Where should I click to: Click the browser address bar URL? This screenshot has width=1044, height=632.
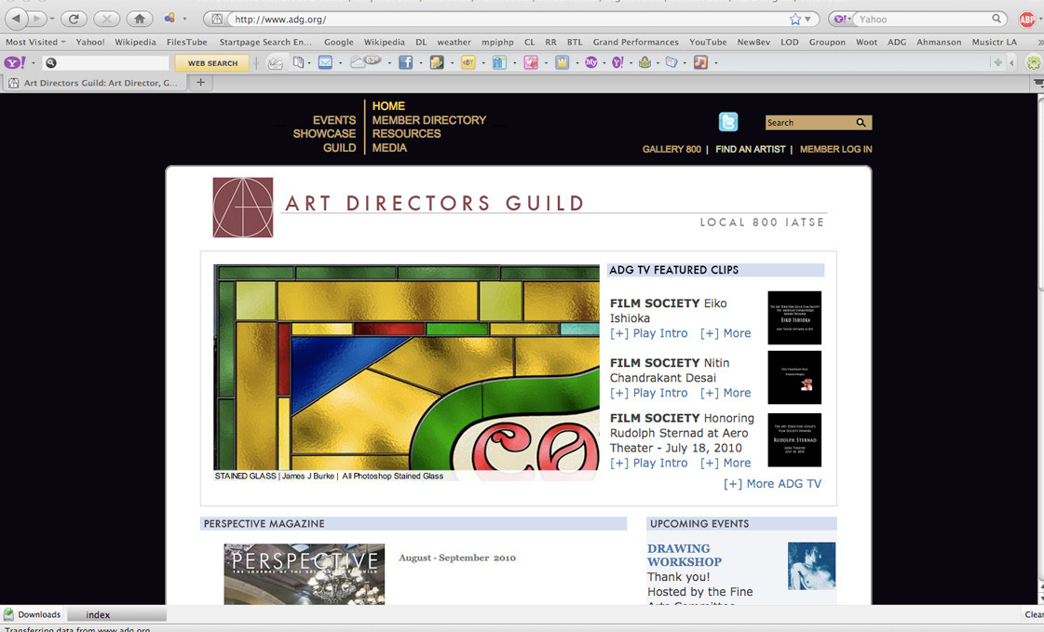coord(280,20)
